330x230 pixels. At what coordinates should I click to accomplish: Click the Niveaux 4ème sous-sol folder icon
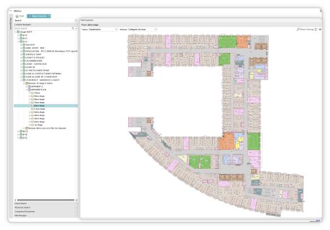click(x=27, y=128)
